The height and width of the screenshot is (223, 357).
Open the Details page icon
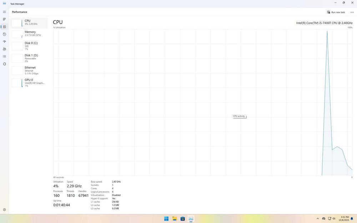[x=4, y=56]
